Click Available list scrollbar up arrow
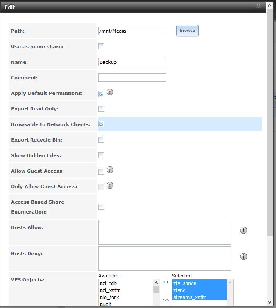The width and height of the screenshot is (276, 308). [156, 283]
